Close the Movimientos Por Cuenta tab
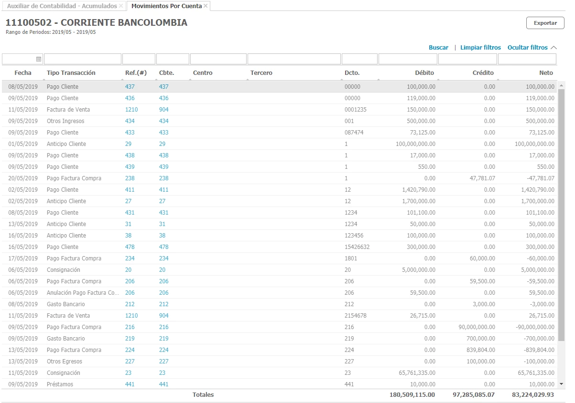The width and height of the screenshot is (575, 403). pyautogui.click(x=206, y=6)
